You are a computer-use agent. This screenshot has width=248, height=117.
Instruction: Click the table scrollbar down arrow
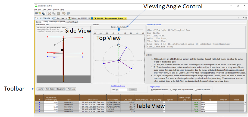pos(245,112)
